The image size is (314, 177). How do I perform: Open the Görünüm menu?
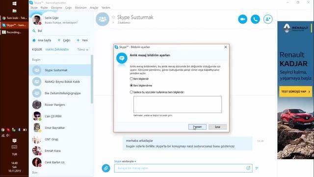80,8
